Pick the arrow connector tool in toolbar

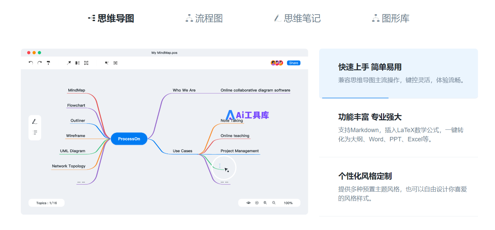pos(69,63)
